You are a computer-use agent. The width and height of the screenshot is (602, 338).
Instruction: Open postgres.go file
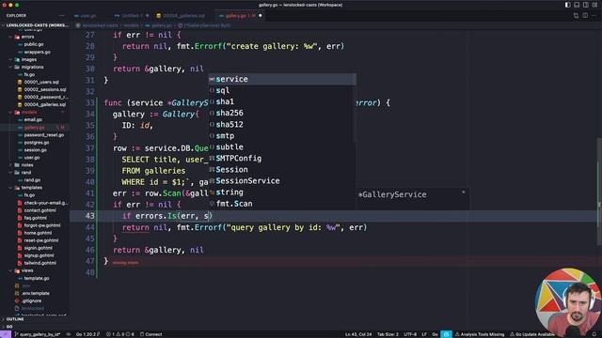(x=37, y=143)
